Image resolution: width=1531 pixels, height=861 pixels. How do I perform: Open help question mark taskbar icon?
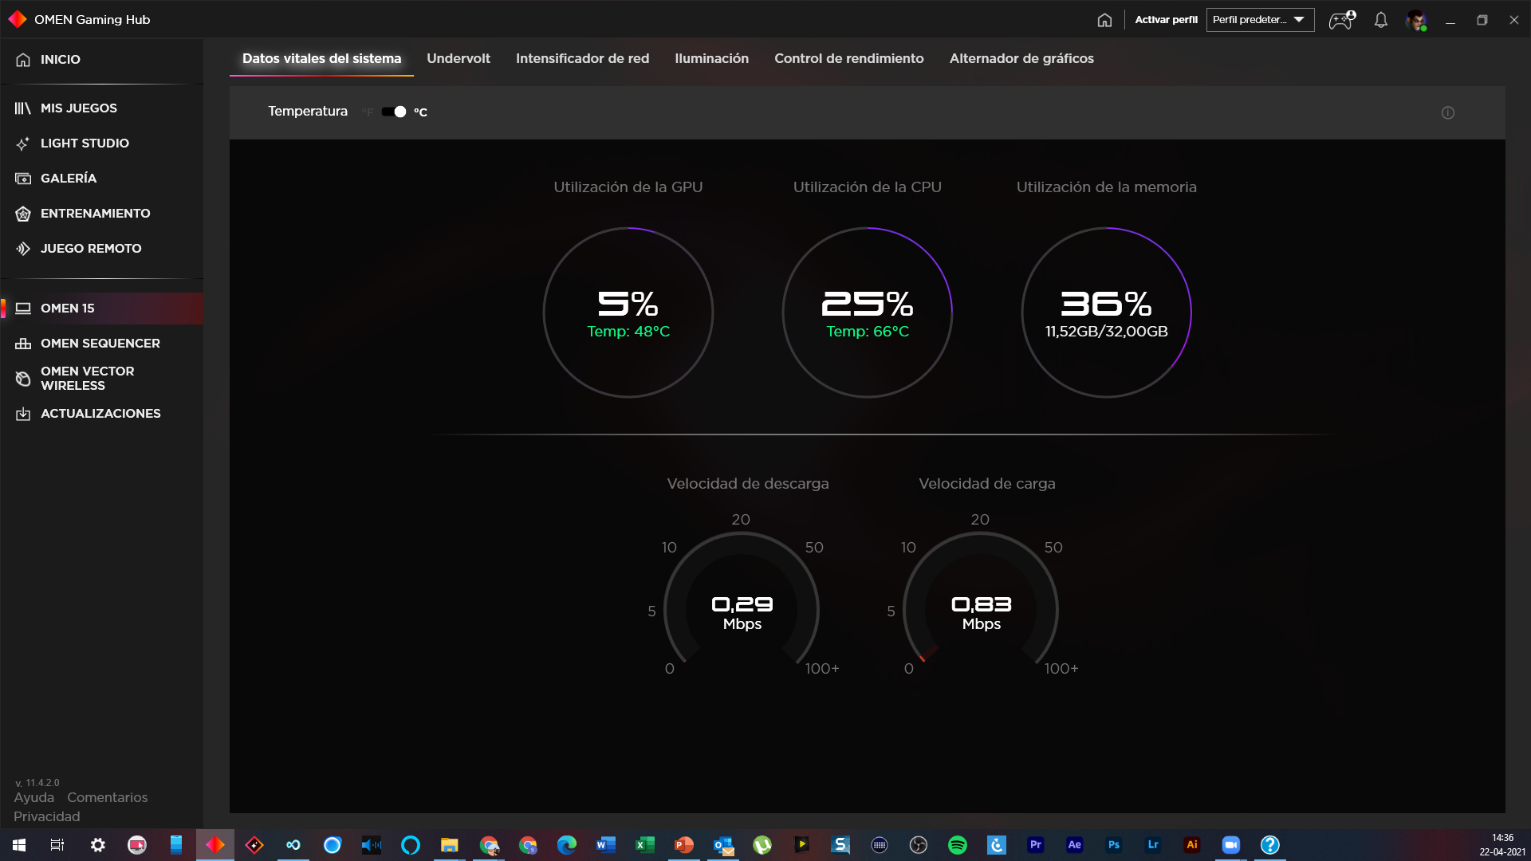click(1269, 845)
